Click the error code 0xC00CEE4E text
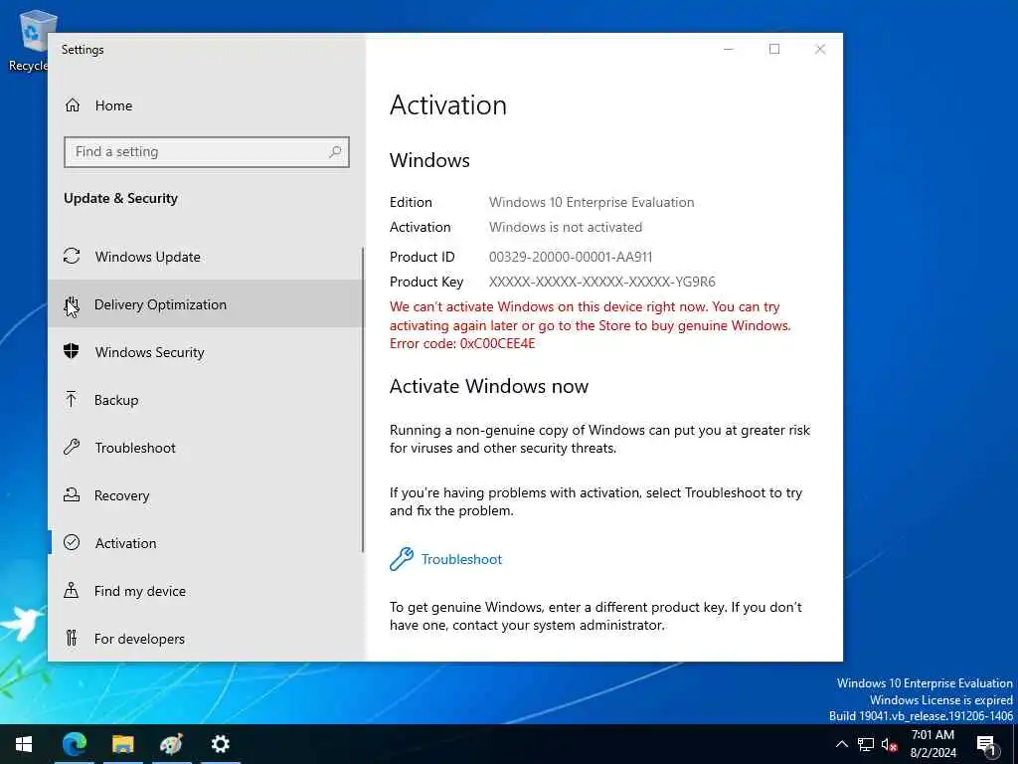 pos(497,343)
